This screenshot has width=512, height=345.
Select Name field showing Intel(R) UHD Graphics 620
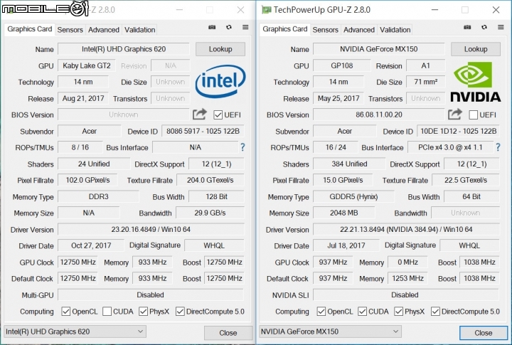click(x=124, y=49)
